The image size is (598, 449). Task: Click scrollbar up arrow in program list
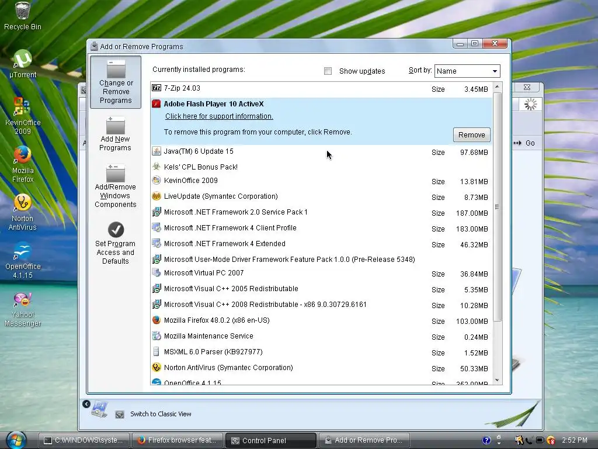[497, 87]
